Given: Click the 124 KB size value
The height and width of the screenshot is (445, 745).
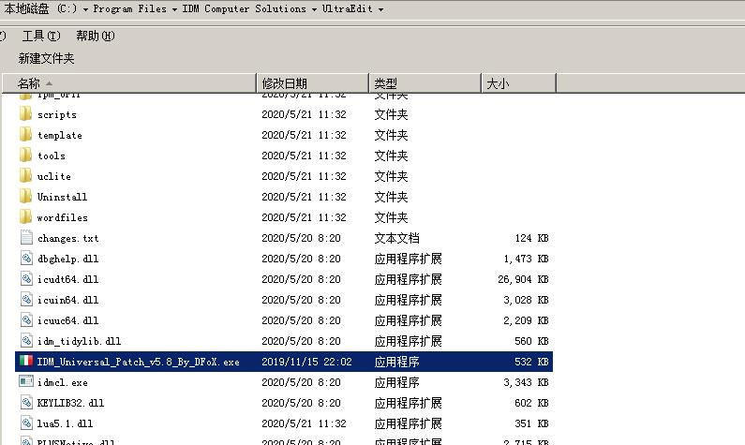Looking at the screenshot, I should tap(531, 238).
